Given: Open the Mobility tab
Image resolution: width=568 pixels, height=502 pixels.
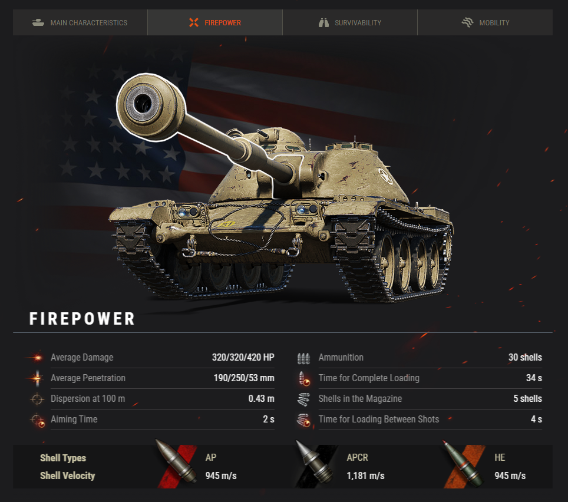Looking at the screenshot, I should click(x=485, y=22).
